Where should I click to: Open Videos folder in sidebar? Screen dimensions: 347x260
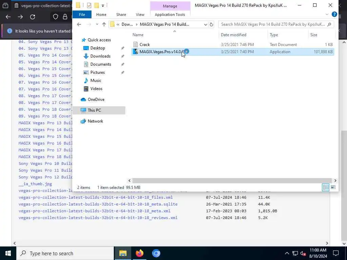96,89
